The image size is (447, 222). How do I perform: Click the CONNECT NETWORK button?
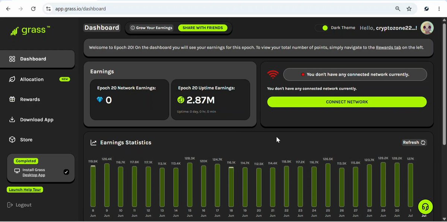point(347,102)
